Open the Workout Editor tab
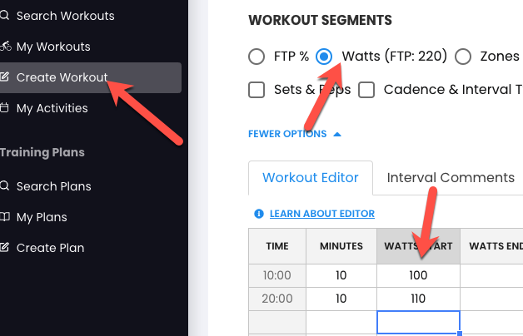The height and width of the screenshot is (336, 523). 311,178
